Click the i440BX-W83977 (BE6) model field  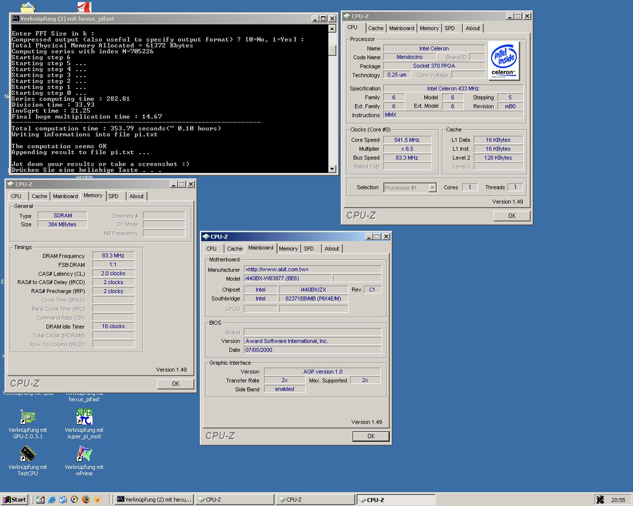click(x=288, y=279)
